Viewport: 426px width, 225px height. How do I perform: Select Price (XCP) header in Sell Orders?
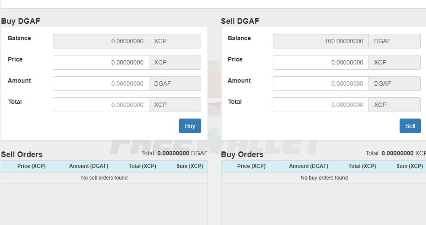(x=32, y=166)
